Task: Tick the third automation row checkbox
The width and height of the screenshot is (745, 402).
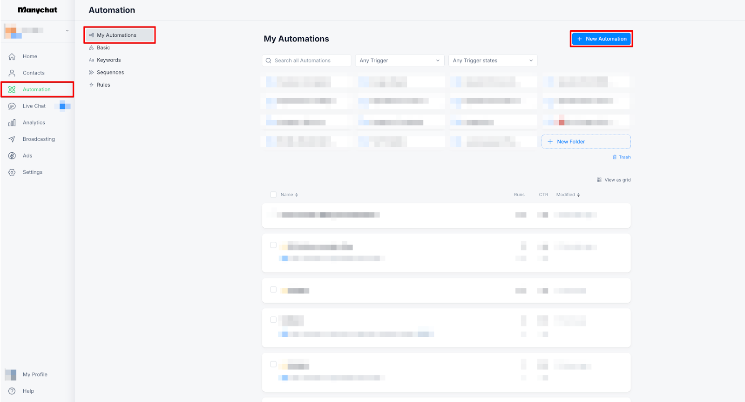Action: coord(273,289)
